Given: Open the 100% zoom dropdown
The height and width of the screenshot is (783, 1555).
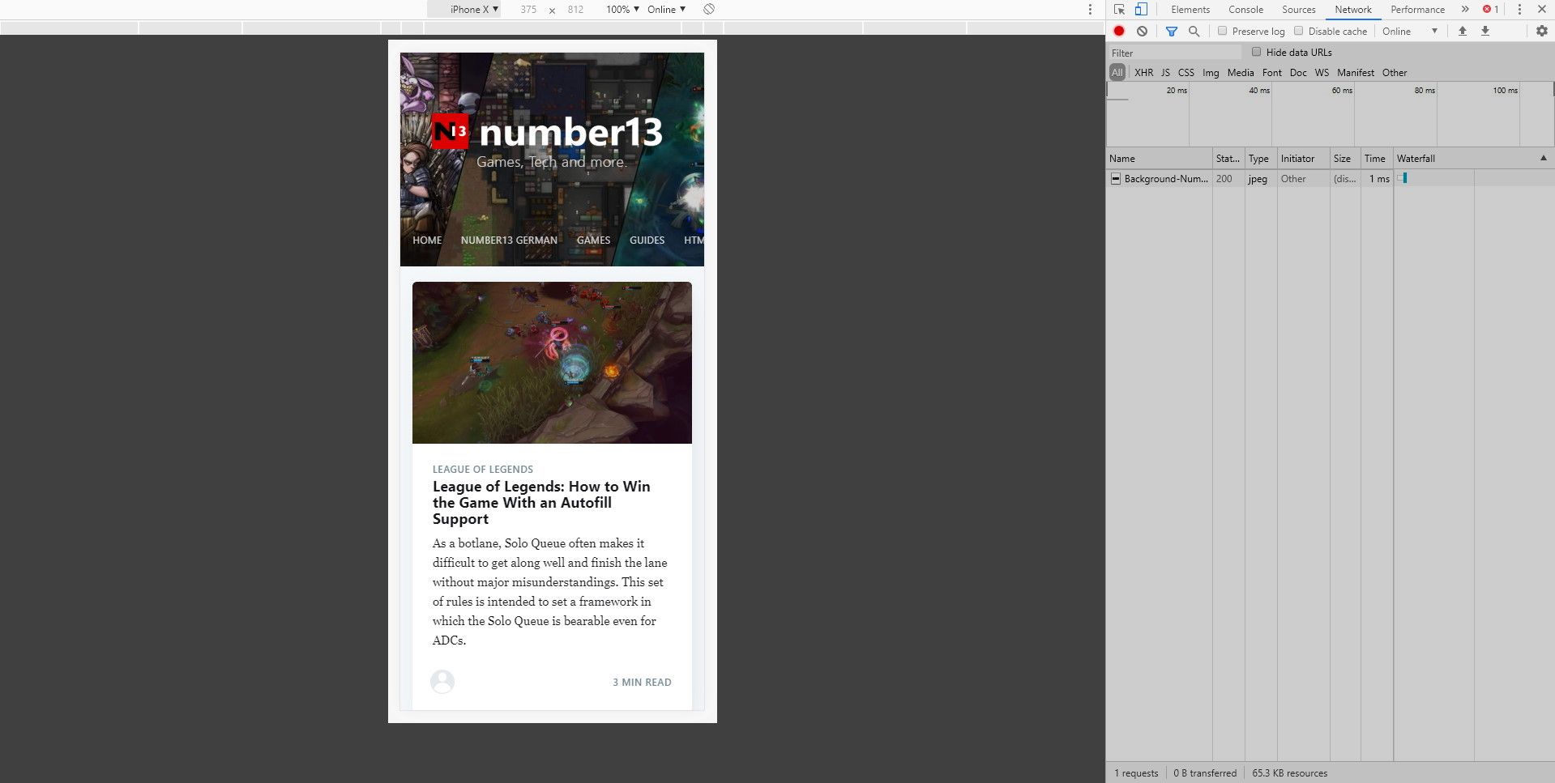Looking at the screenshot, I should [622, 9].
